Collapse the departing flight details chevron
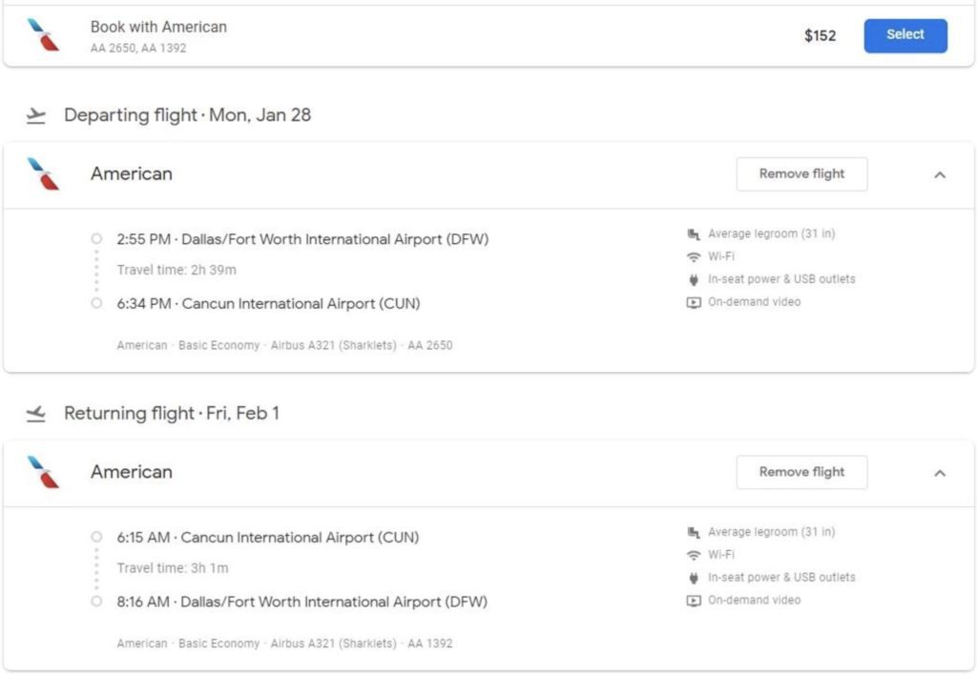The width and height of the screenshot is (977, 674). [940, 174]
